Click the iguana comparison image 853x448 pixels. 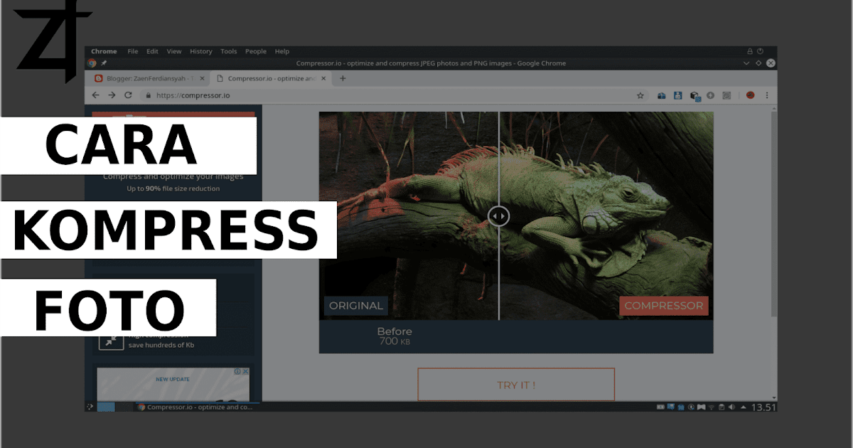tap(516, 215)
